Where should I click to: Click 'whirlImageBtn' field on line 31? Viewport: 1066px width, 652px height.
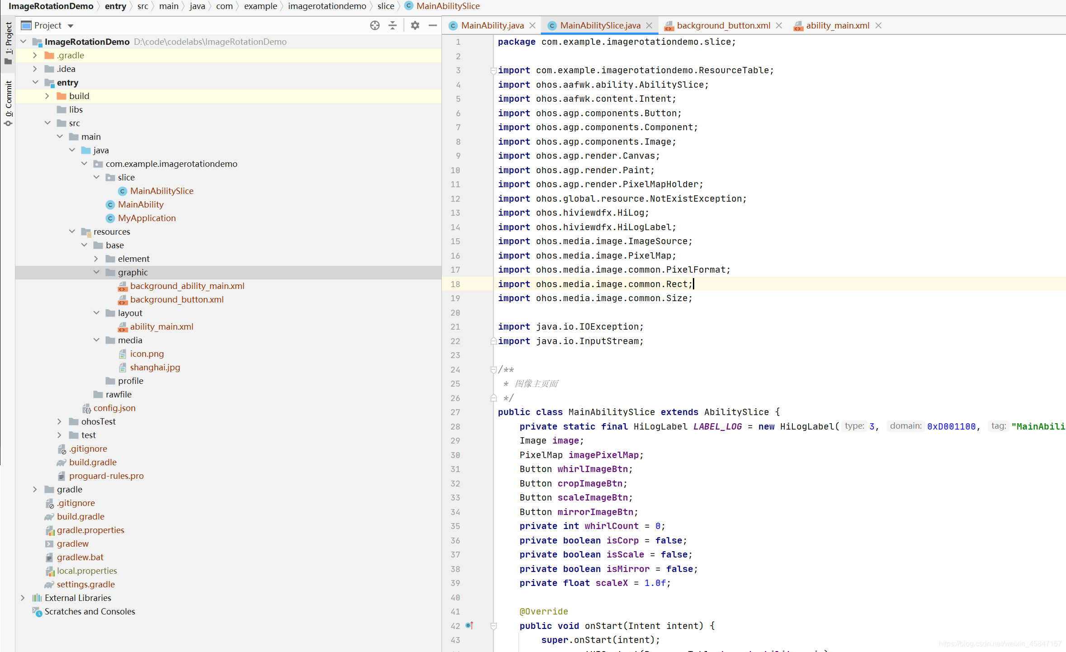[x=592, y=469]
